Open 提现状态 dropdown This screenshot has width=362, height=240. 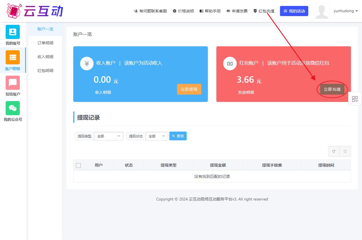point(157,136)
